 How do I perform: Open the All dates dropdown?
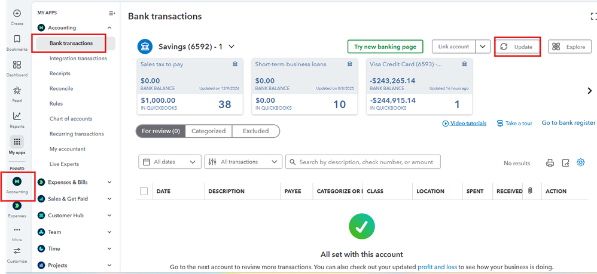pyautogui.click(x=170, y=162)
